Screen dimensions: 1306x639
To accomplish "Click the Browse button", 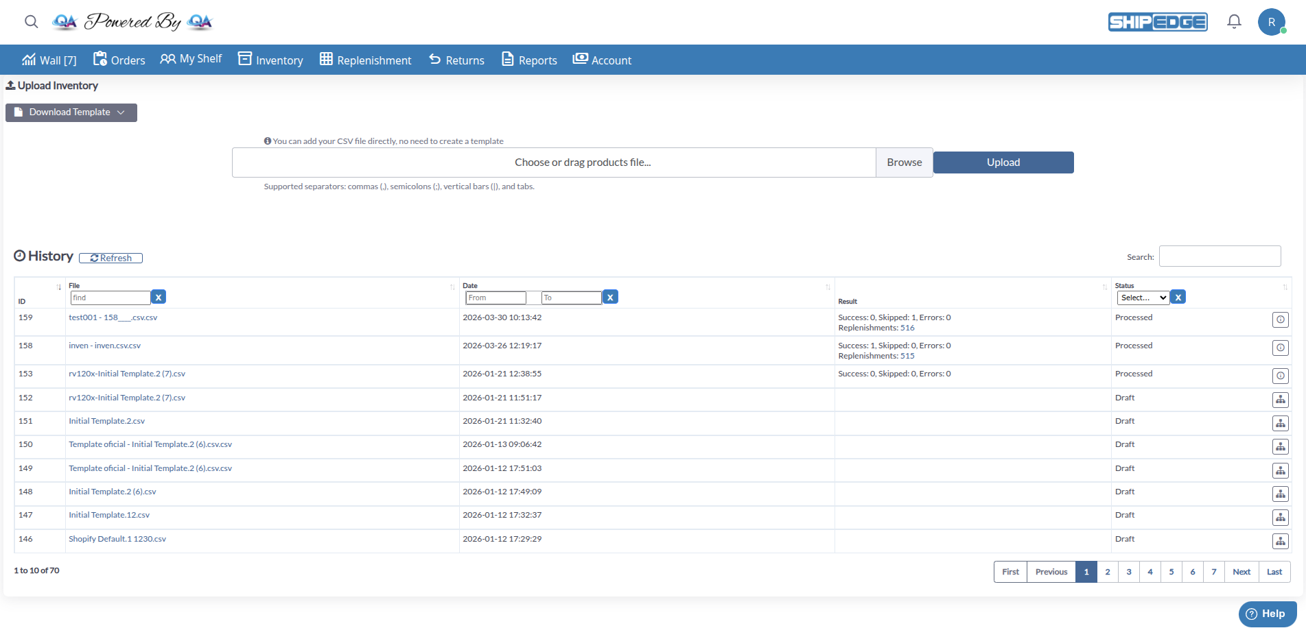I will pos(904,162).
